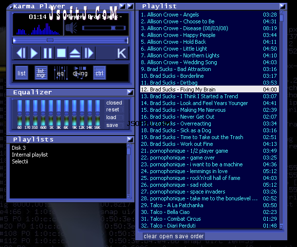This screenshot has height=247, width=297.
Task: Start playback with the play button
Action: (34, 53)
